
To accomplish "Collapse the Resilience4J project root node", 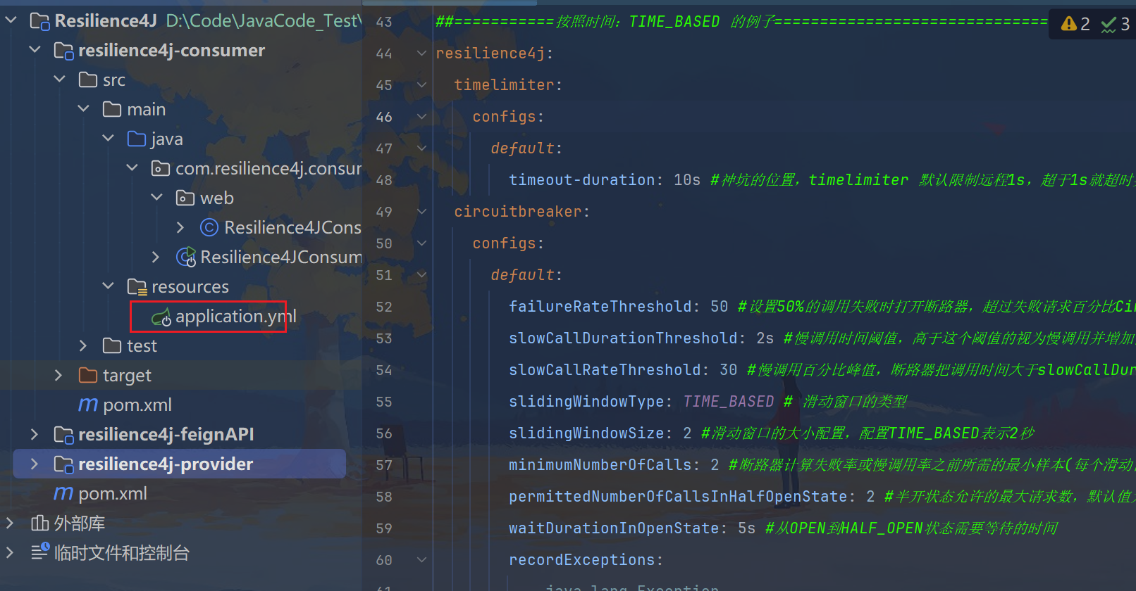I will 11,20.
